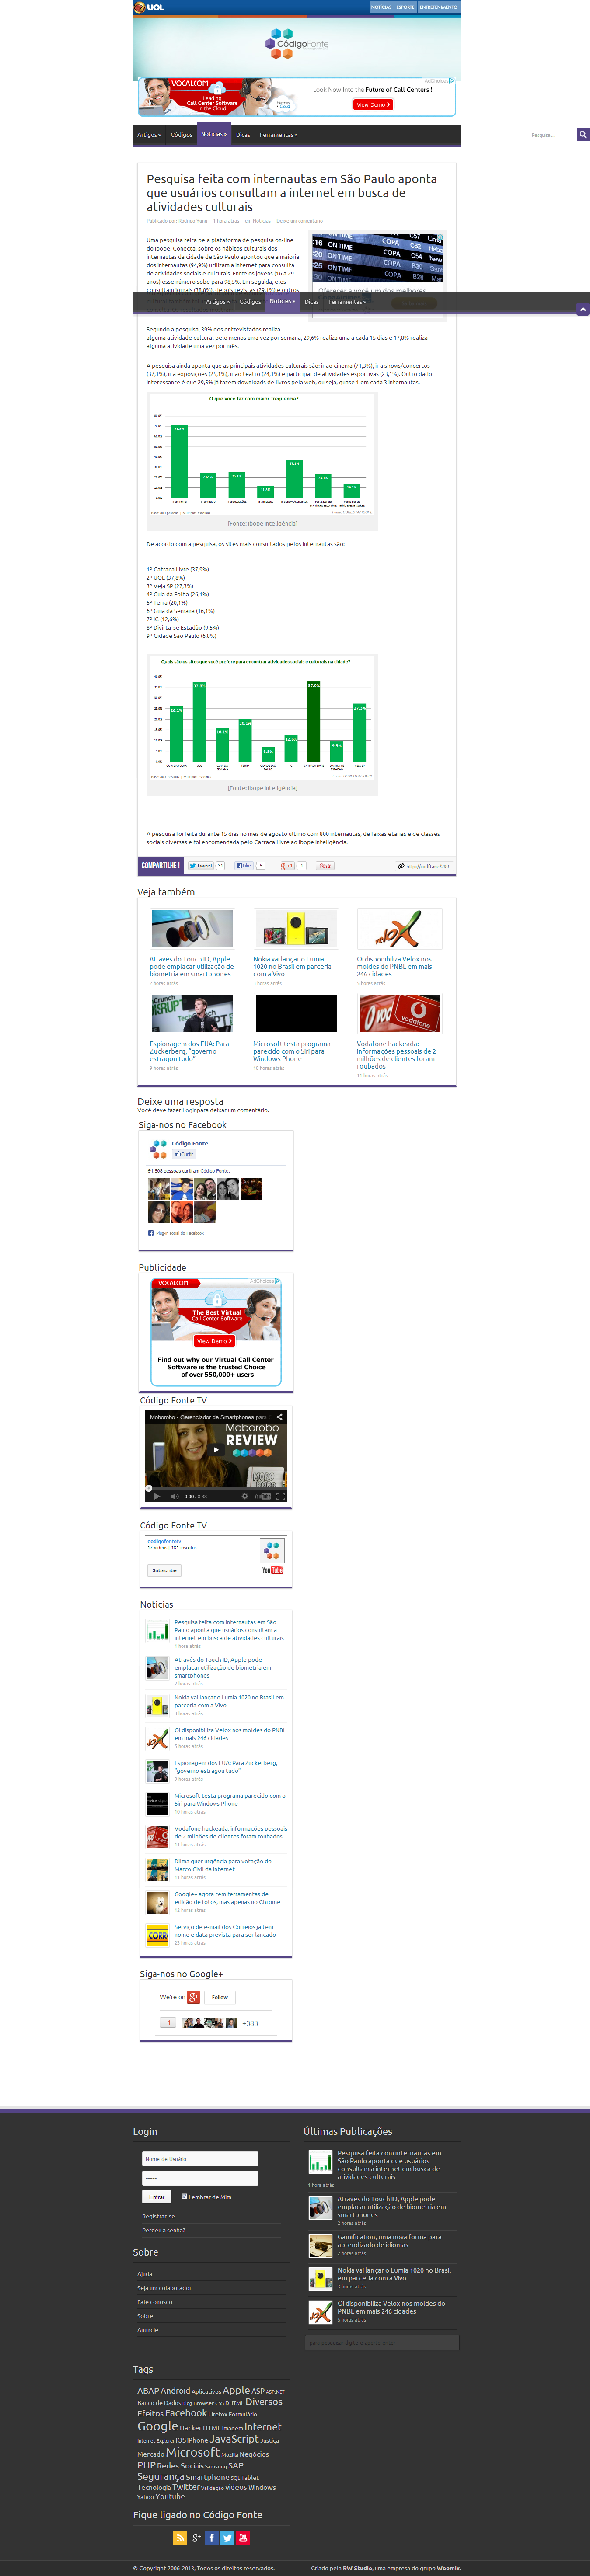
Task: Click the Pin it share button
Action: pos(325,866)
